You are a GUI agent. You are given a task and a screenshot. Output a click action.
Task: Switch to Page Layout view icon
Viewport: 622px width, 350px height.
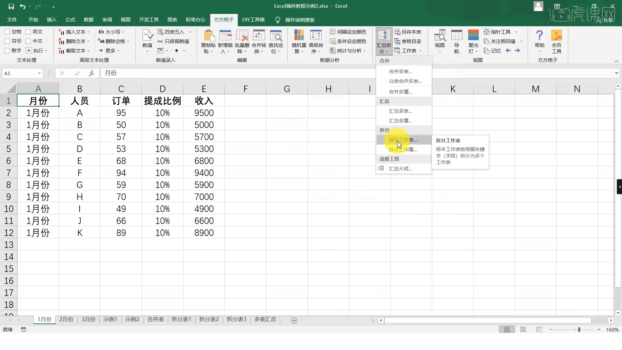[523, 330]
